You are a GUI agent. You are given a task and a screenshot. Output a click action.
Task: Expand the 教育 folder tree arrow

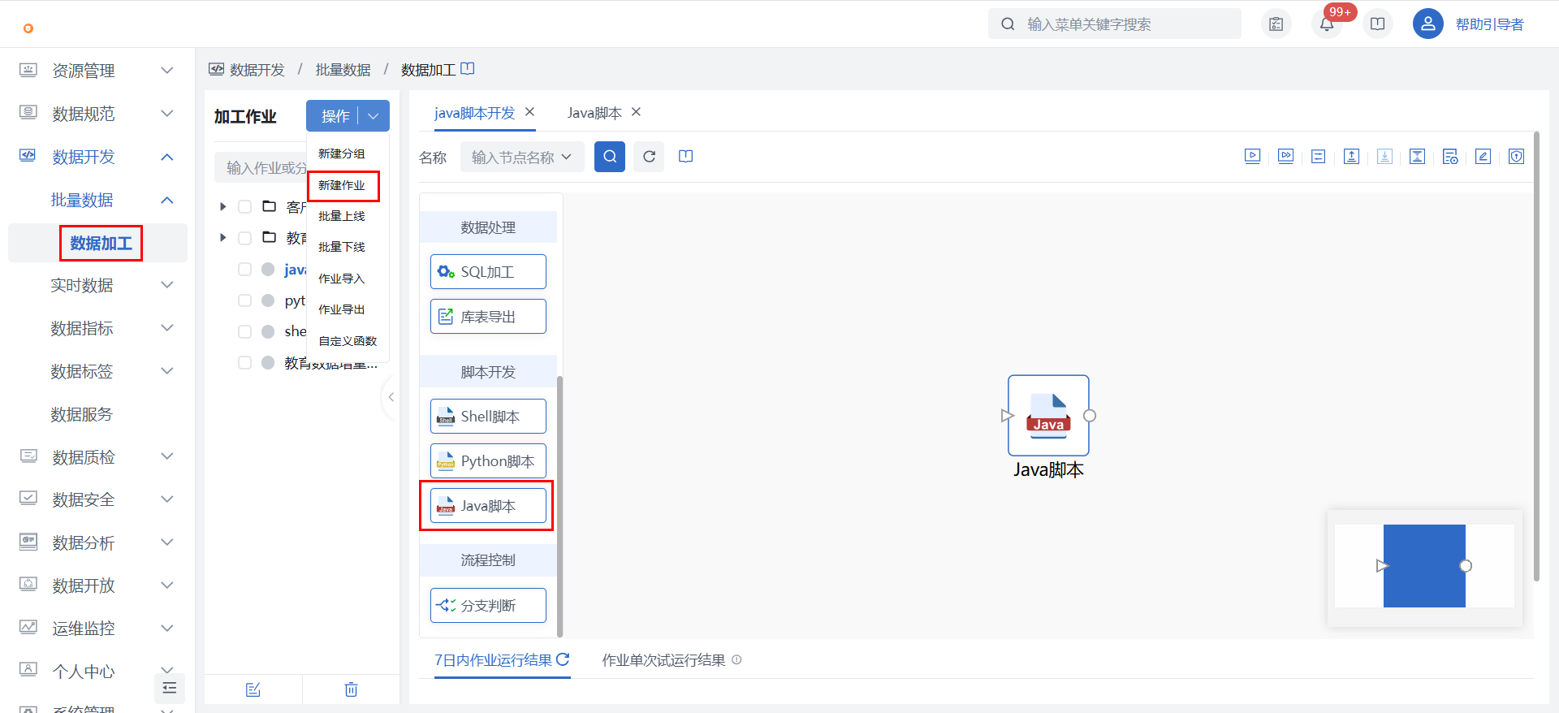(222, 238)
